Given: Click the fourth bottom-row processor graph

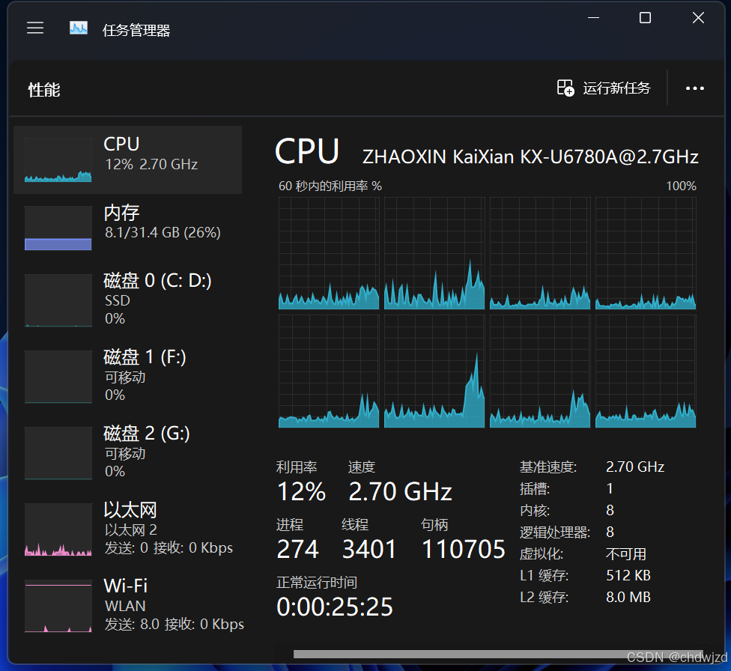Looking at the screenshot, I should [x=646, y=371].
